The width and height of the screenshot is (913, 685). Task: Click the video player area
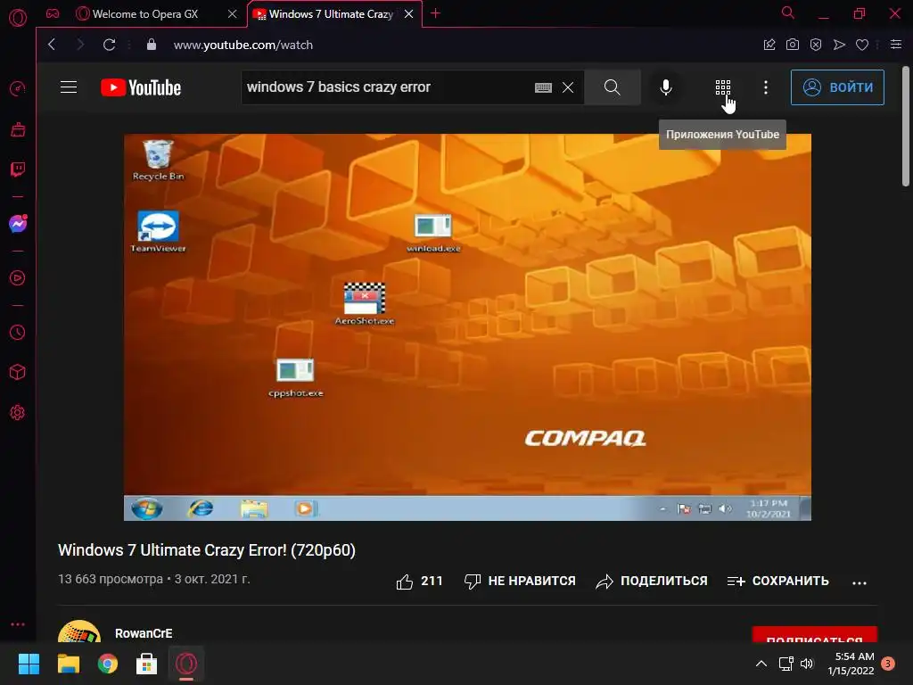click(x=467, y=327)
